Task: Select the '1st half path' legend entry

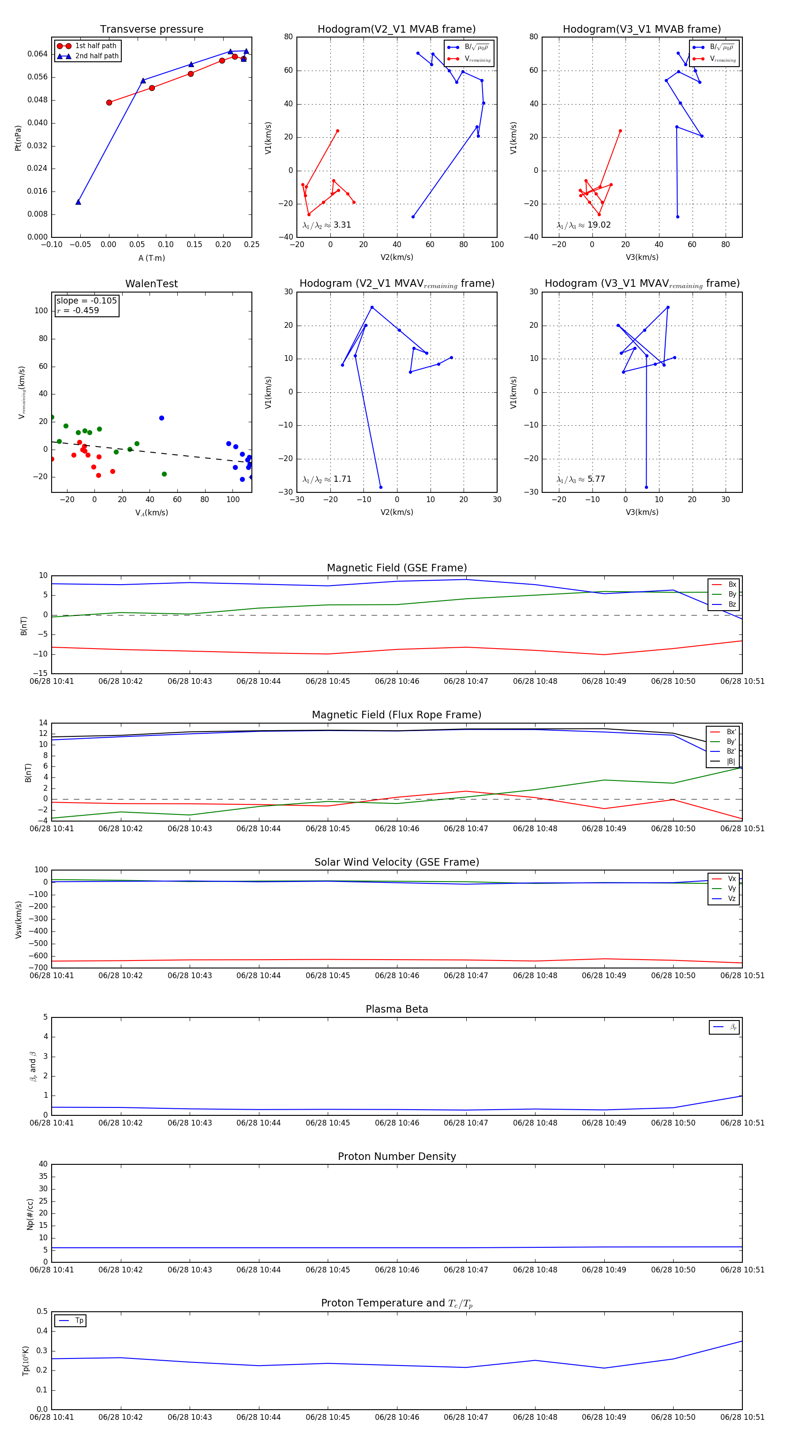Action: (87, 46)
